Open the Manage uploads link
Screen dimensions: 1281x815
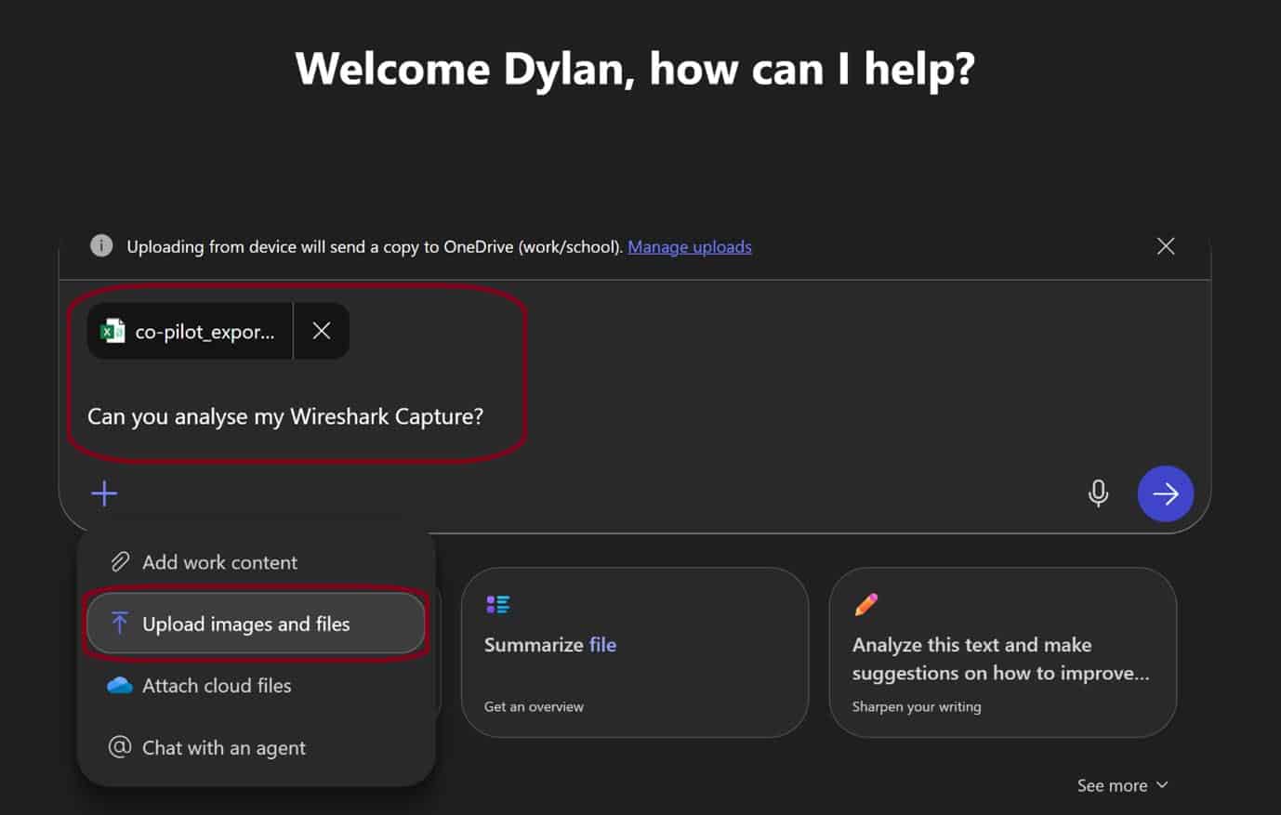coord(690,246)
